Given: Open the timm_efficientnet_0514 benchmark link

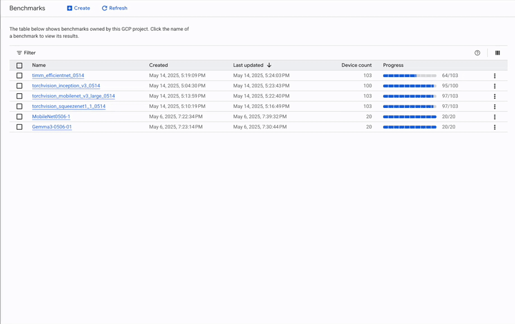Looking at the screenshot, I should point(58,76).
